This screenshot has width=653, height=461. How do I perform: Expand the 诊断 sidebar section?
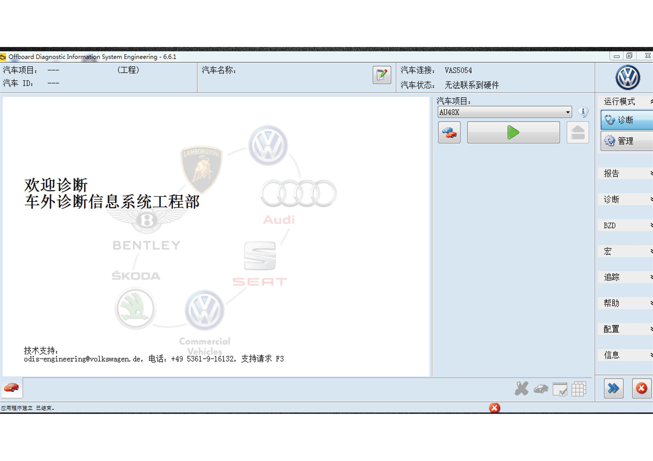(626, 199)
